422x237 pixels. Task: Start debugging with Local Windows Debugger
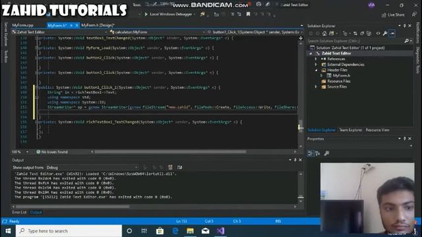[x=168, y=14]
